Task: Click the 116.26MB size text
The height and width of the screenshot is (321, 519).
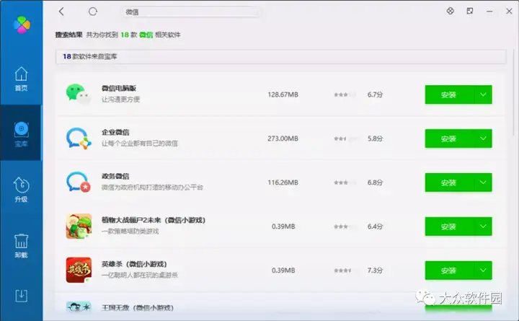Action: tap(283, 183)
